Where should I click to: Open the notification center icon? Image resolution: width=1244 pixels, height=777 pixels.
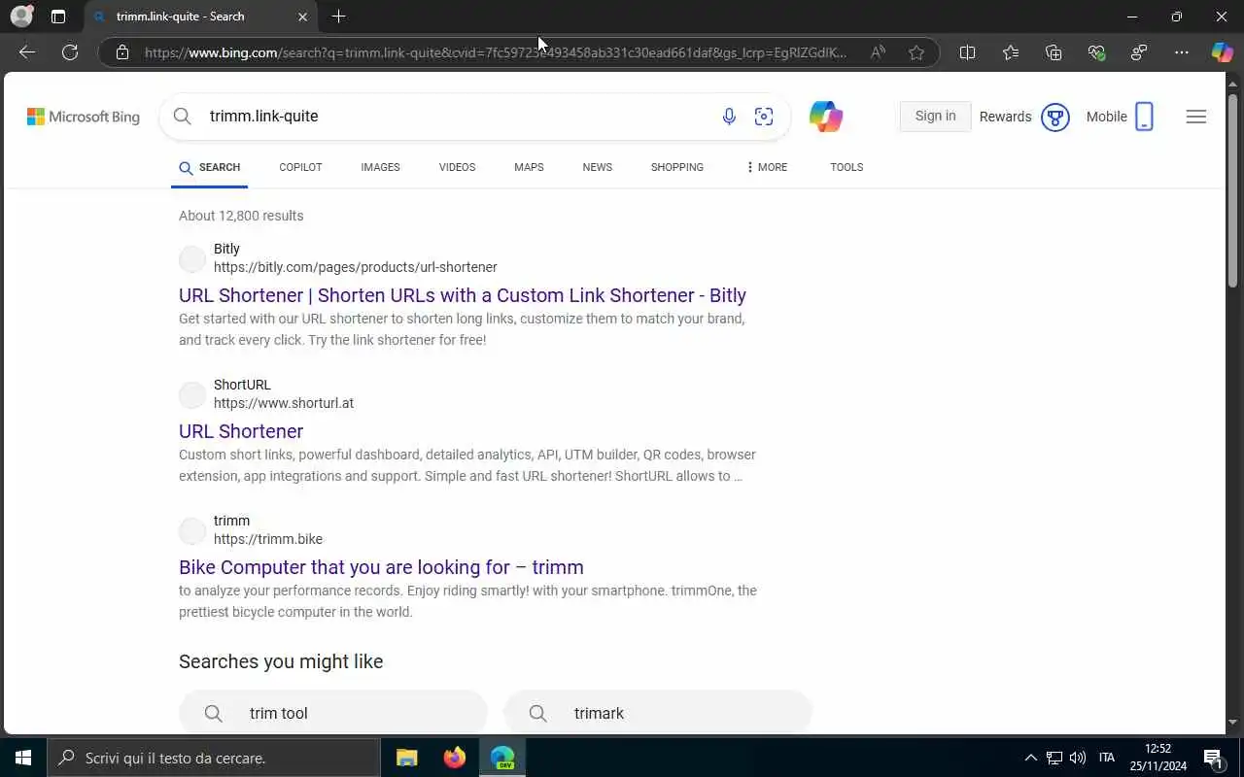tap(1213, 758)
